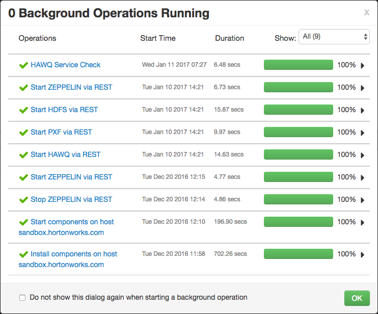
Task: Click the Start Time column header
Action: coord(157,38)
